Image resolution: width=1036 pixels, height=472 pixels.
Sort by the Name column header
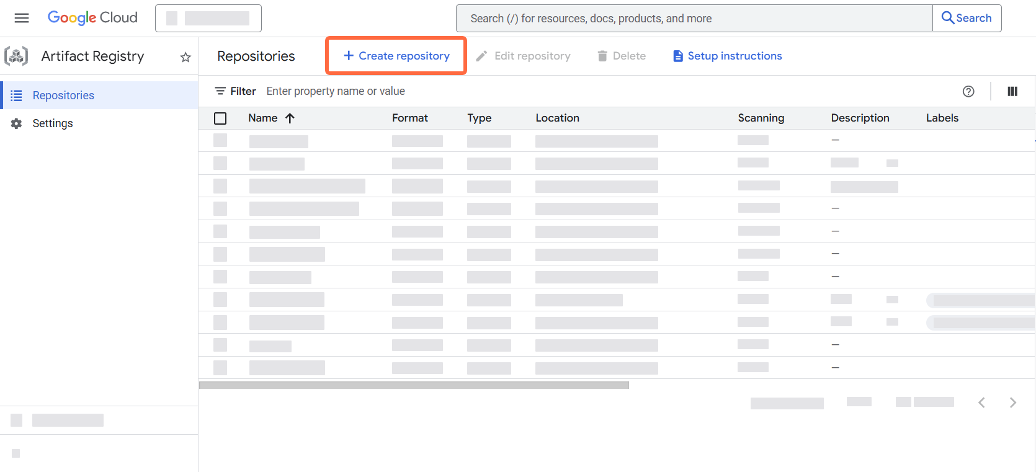point(263,118)
